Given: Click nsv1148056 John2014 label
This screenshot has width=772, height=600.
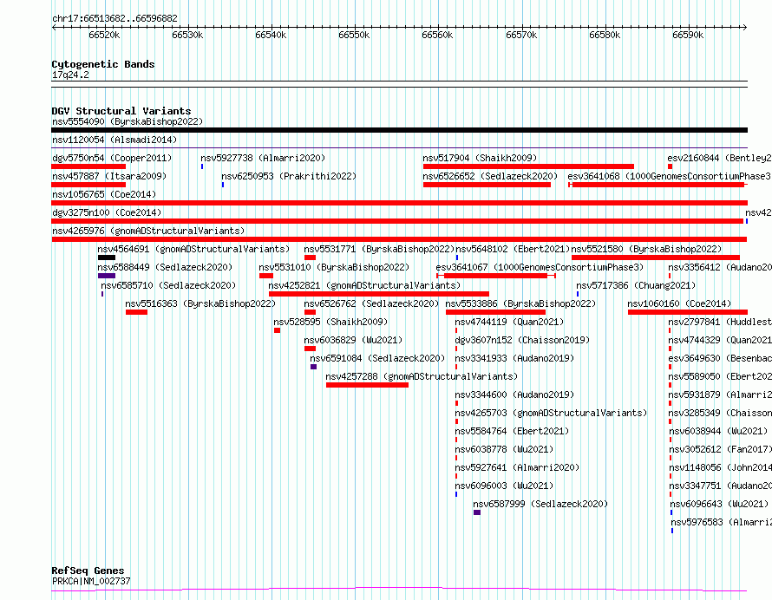Looking at the screenshot, I should [x=720, y=467].
